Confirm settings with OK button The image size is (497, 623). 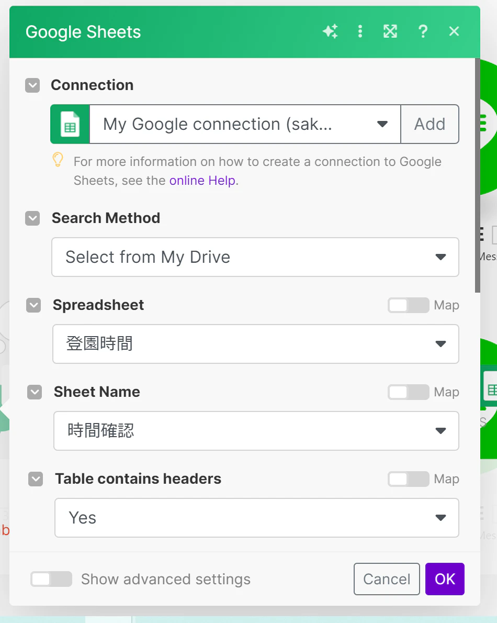(x=445, y=579)
